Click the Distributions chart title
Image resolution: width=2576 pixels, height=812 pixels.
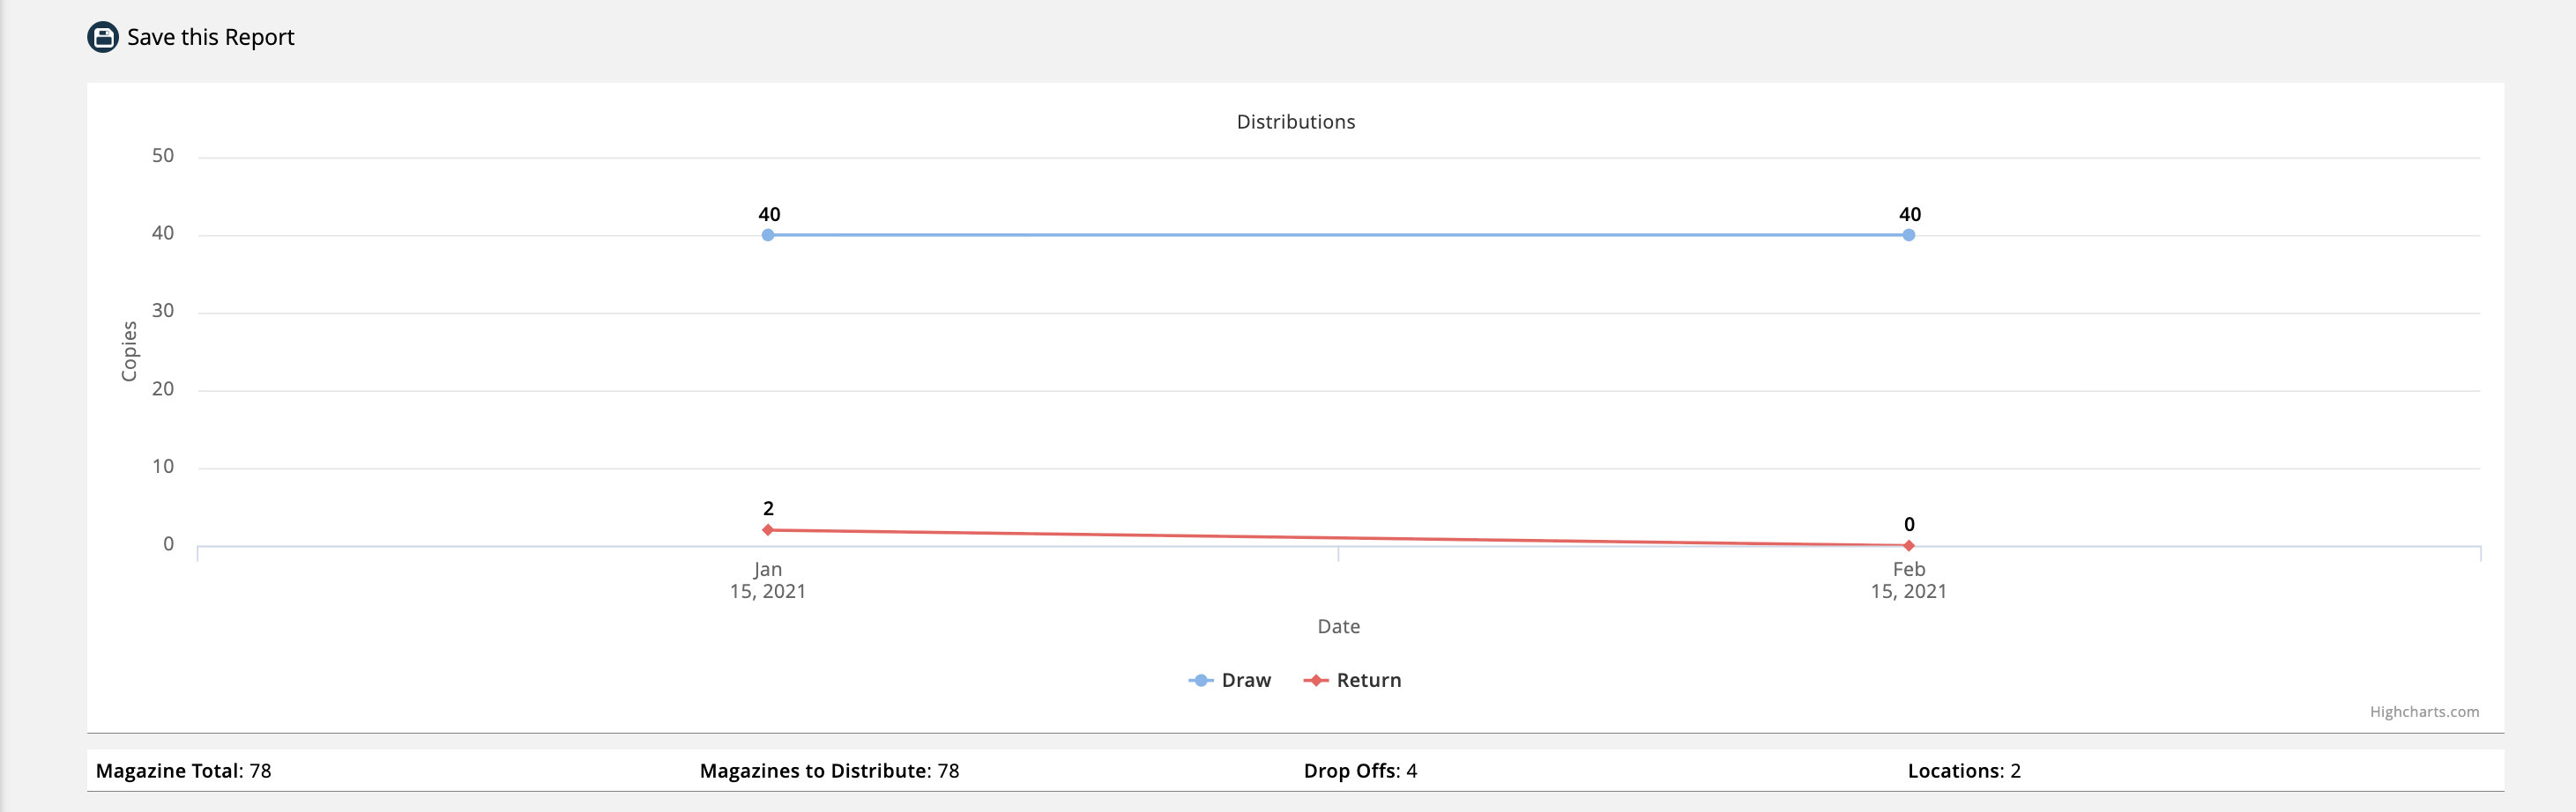(x=1295, y=122)
